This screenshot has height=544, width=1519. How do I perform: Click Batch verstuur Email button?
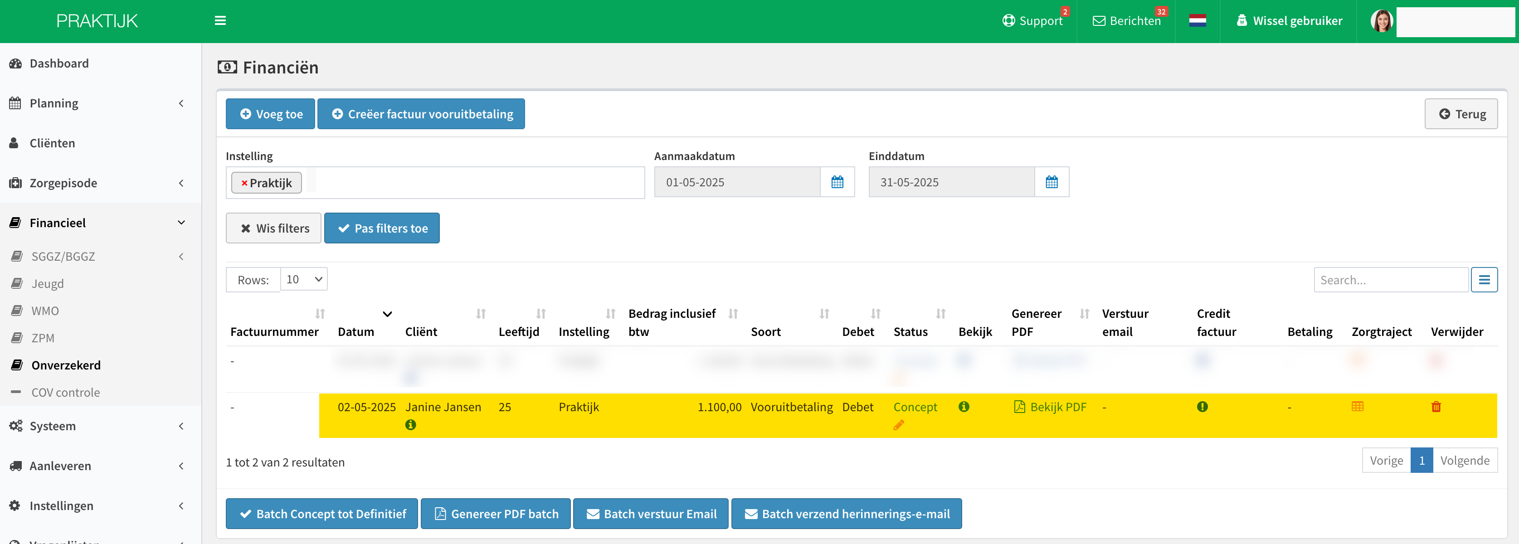coord(651,514)
